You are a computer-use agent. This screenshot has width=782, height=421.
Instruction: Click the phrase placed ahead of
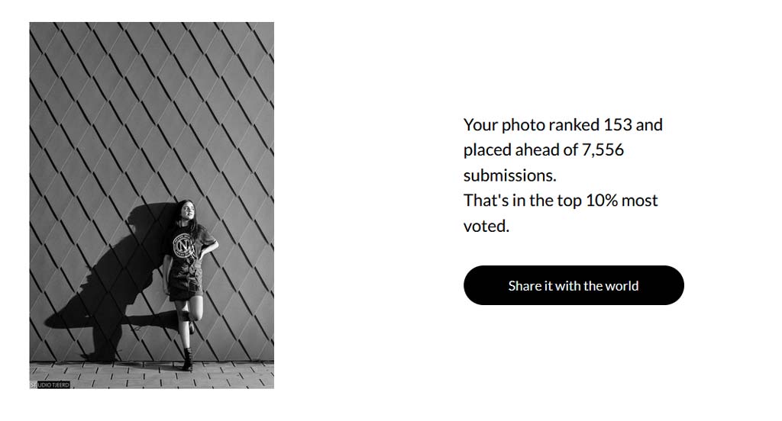click(520, 150)
